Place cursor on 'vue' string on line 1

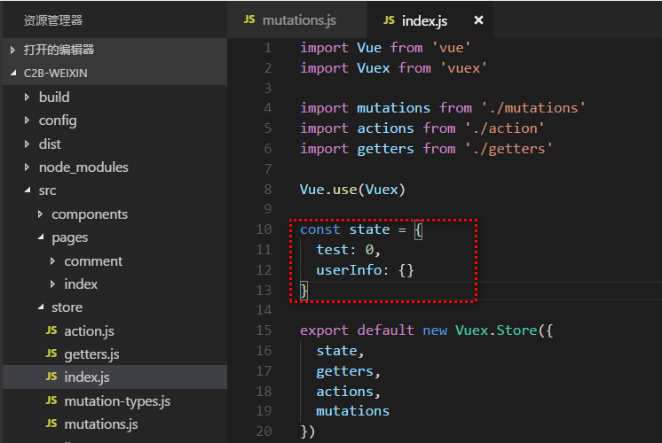[x=452, y=48]
